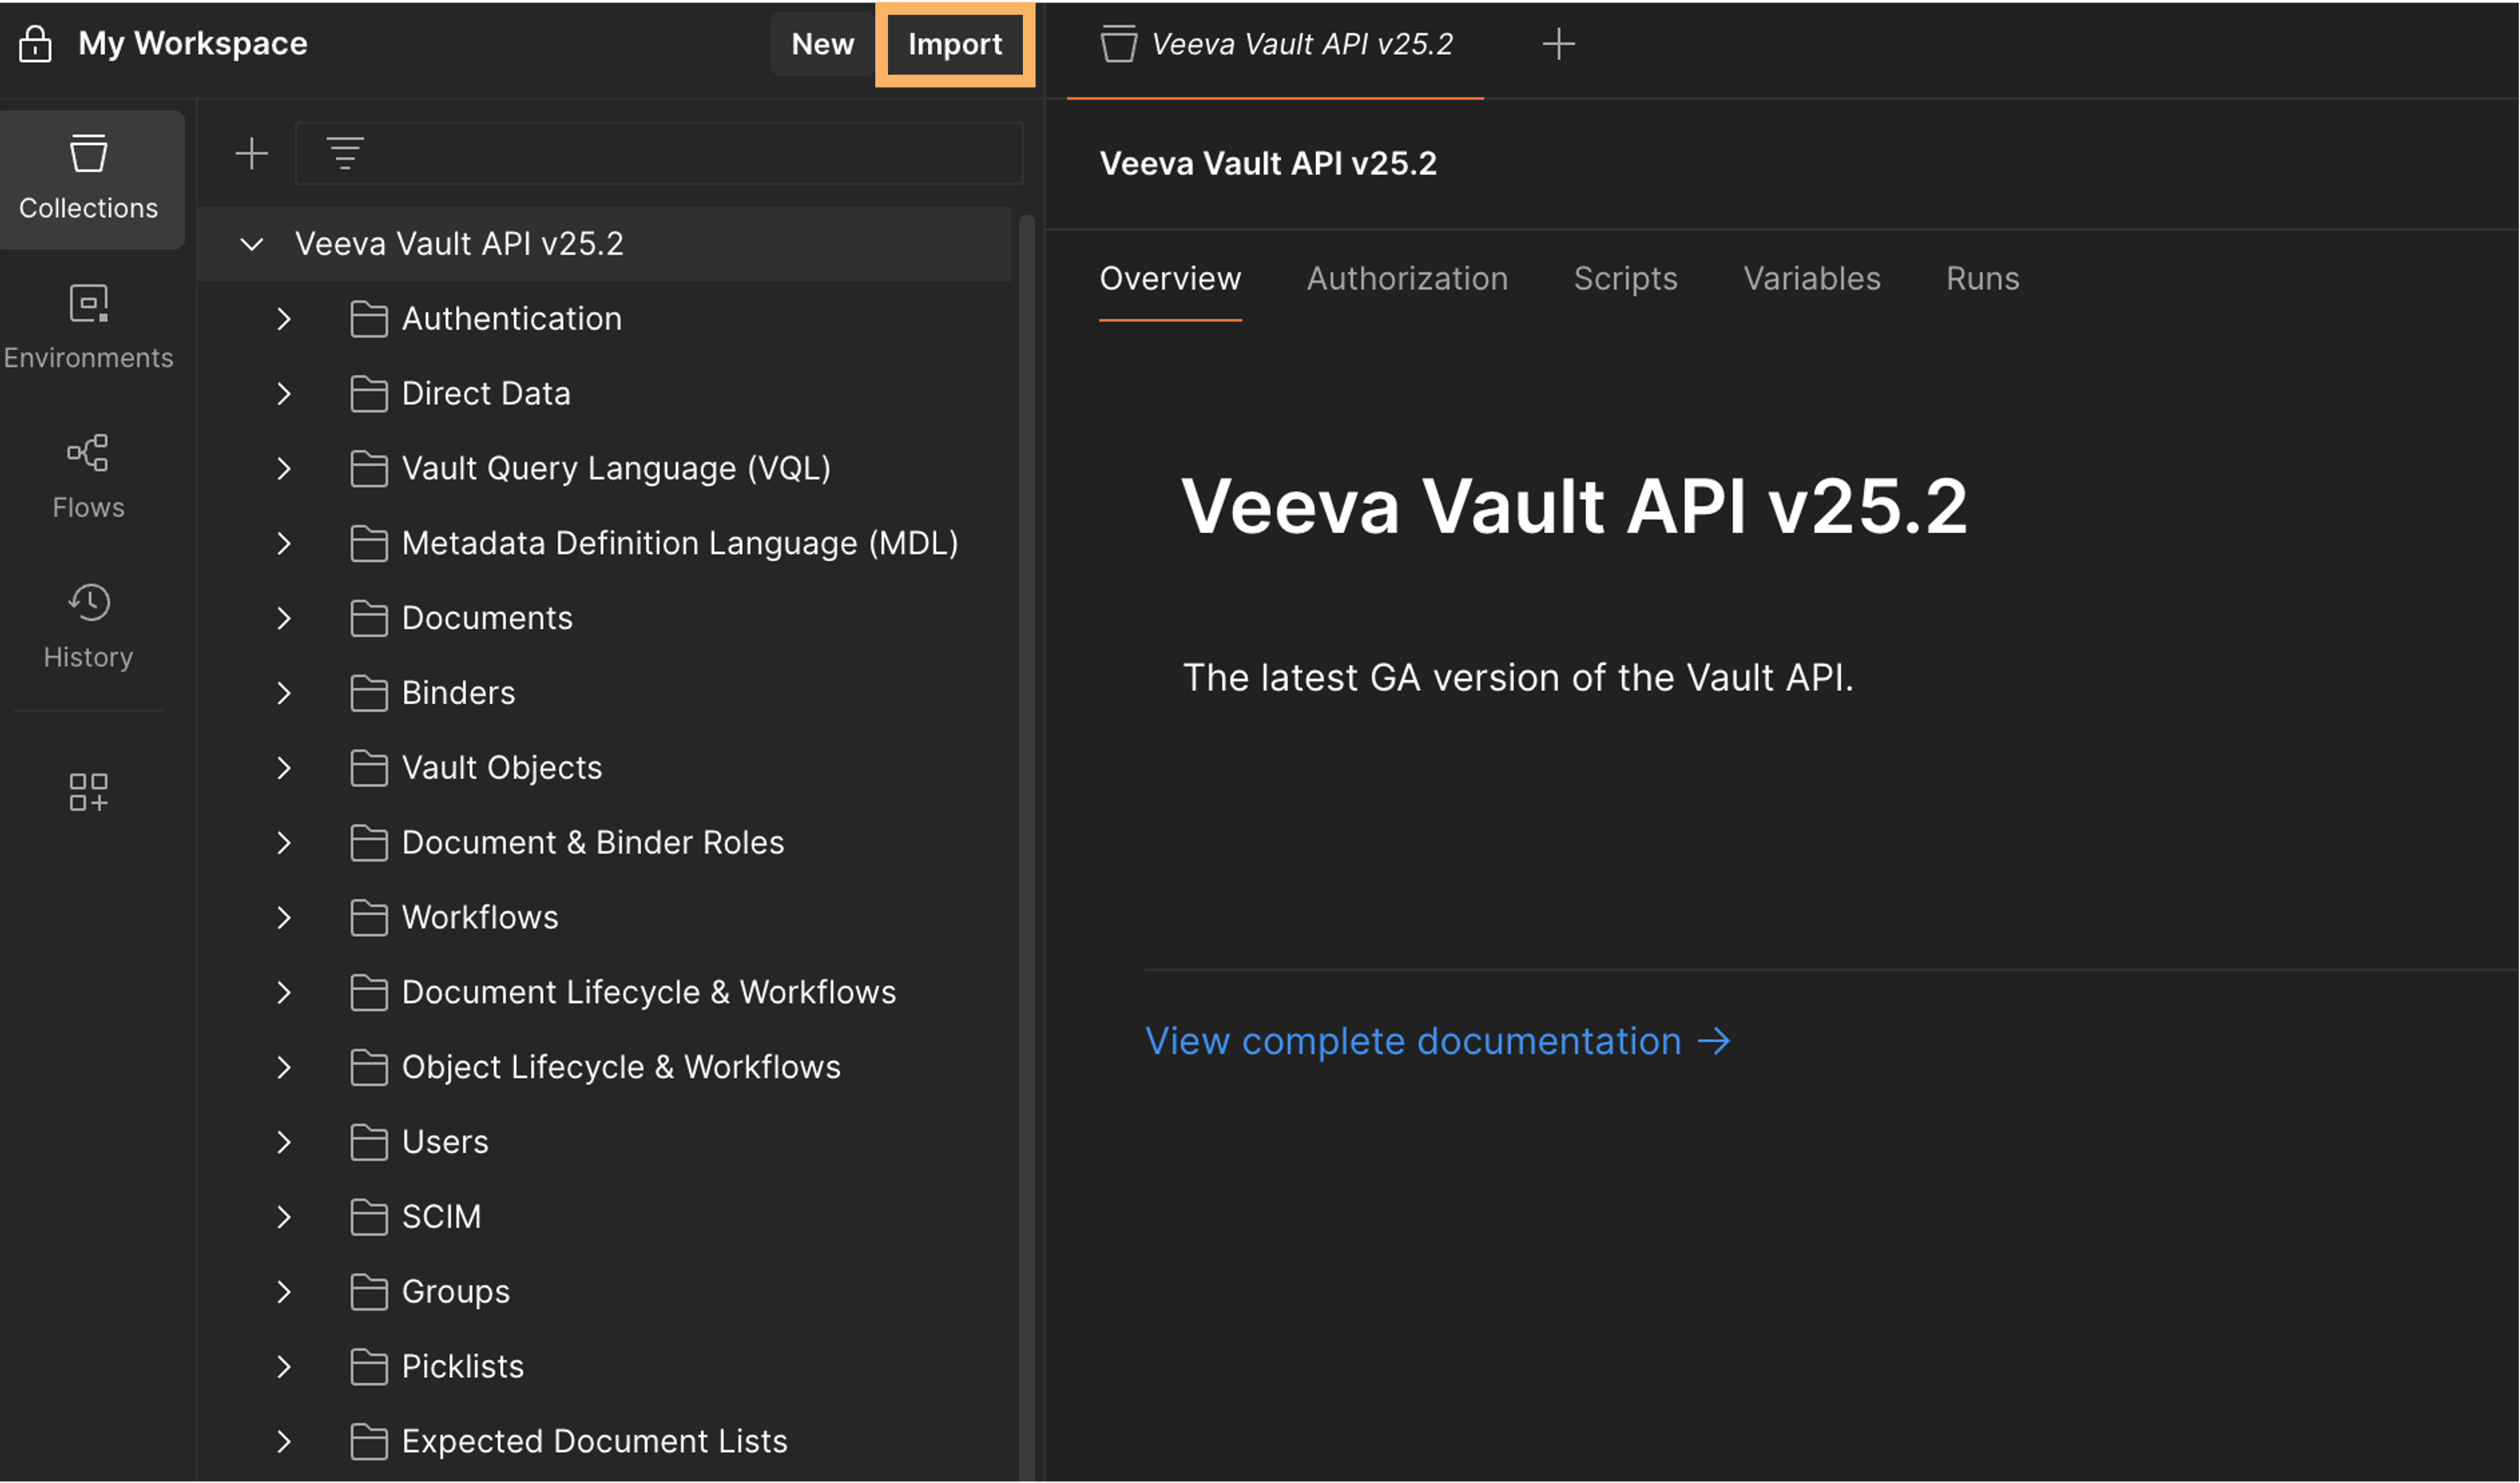
Task: Click the New button
Action: coord(822,44)
